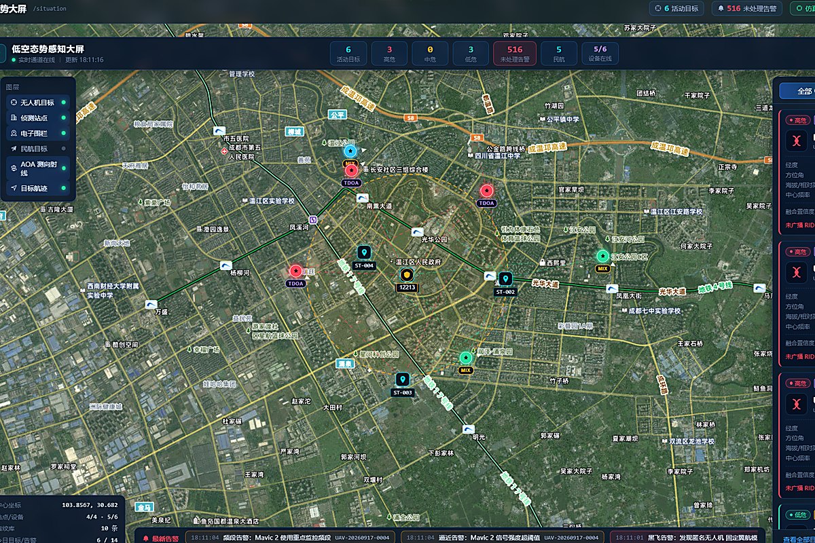
Task: Open the 逼近告警 Mavic 2 alert
Action: (x=503, y=538)
